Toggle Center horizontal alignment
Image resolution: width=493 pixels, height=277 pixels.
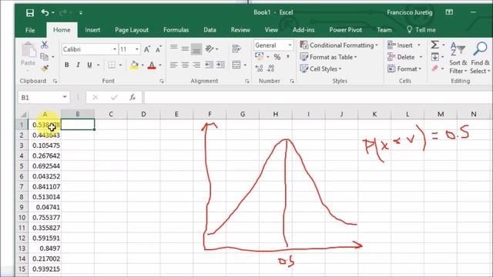(185, 65)
